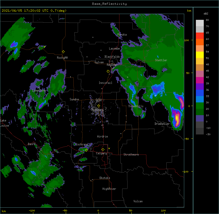Click the ThreeHills town label
Viewport: 219px width, 214px height.
[x=136, y=106]
